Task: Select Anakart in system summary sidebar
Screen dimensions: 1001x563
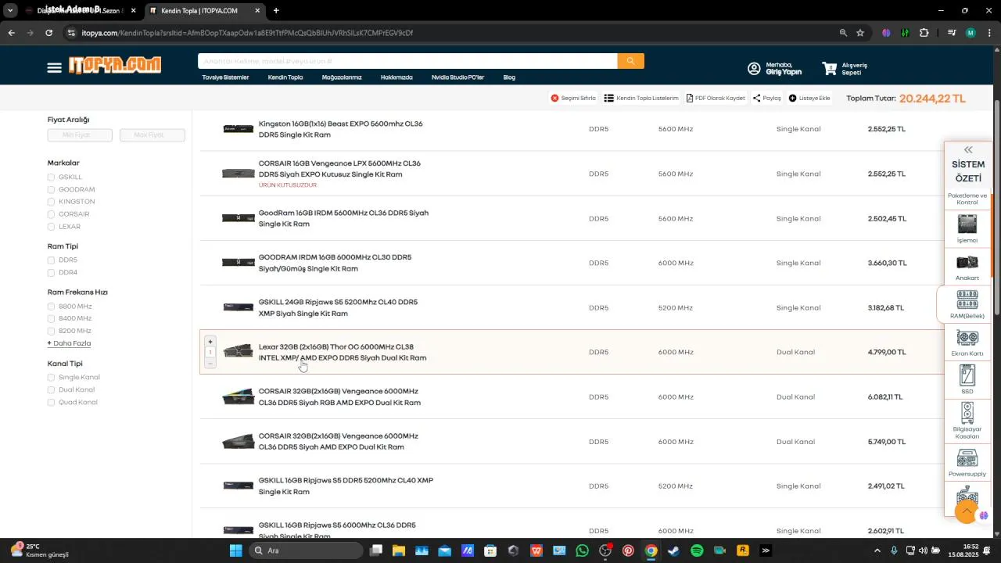Action: click(x=967, y=267)
